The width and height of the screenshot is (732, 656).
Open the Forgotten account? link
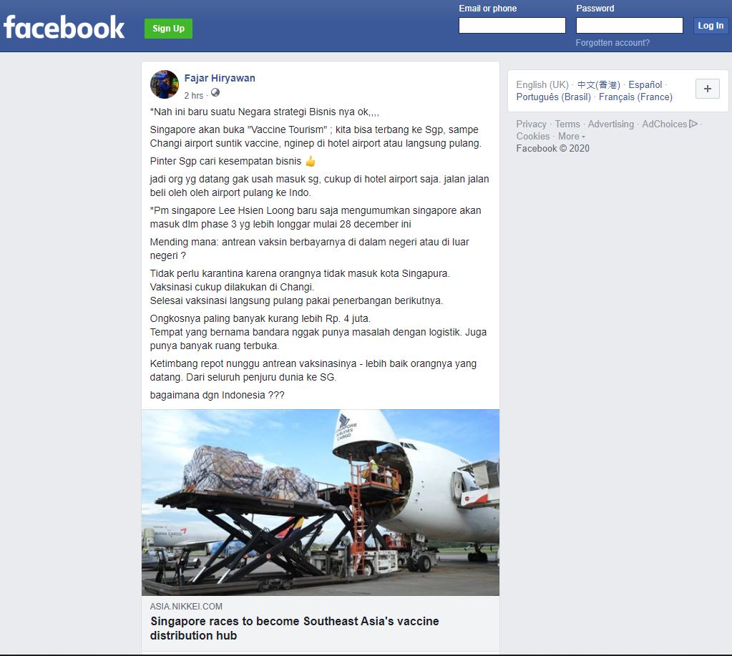(x=613, y=43)
